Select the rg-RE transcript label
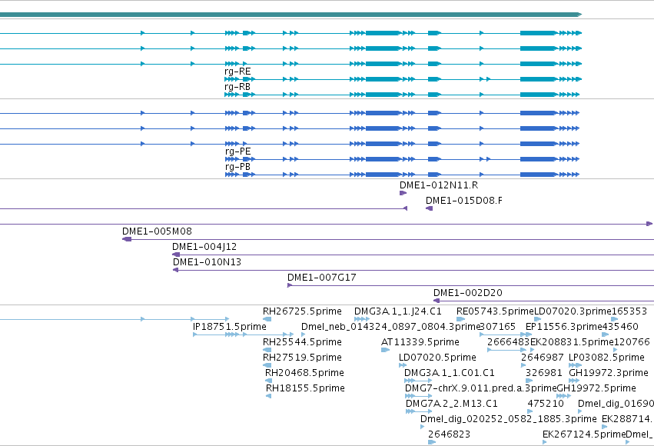The width and height of the screenshot is (654, 446). coord(237,72)
